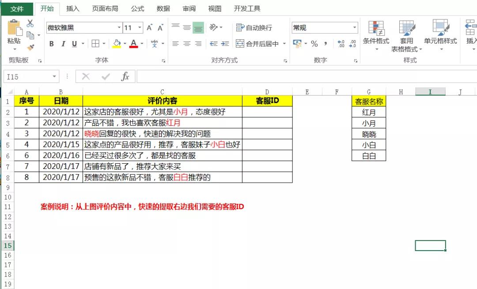Switch to the 数据 ribbon tab
477x289 pixels.
coord(163,8)
